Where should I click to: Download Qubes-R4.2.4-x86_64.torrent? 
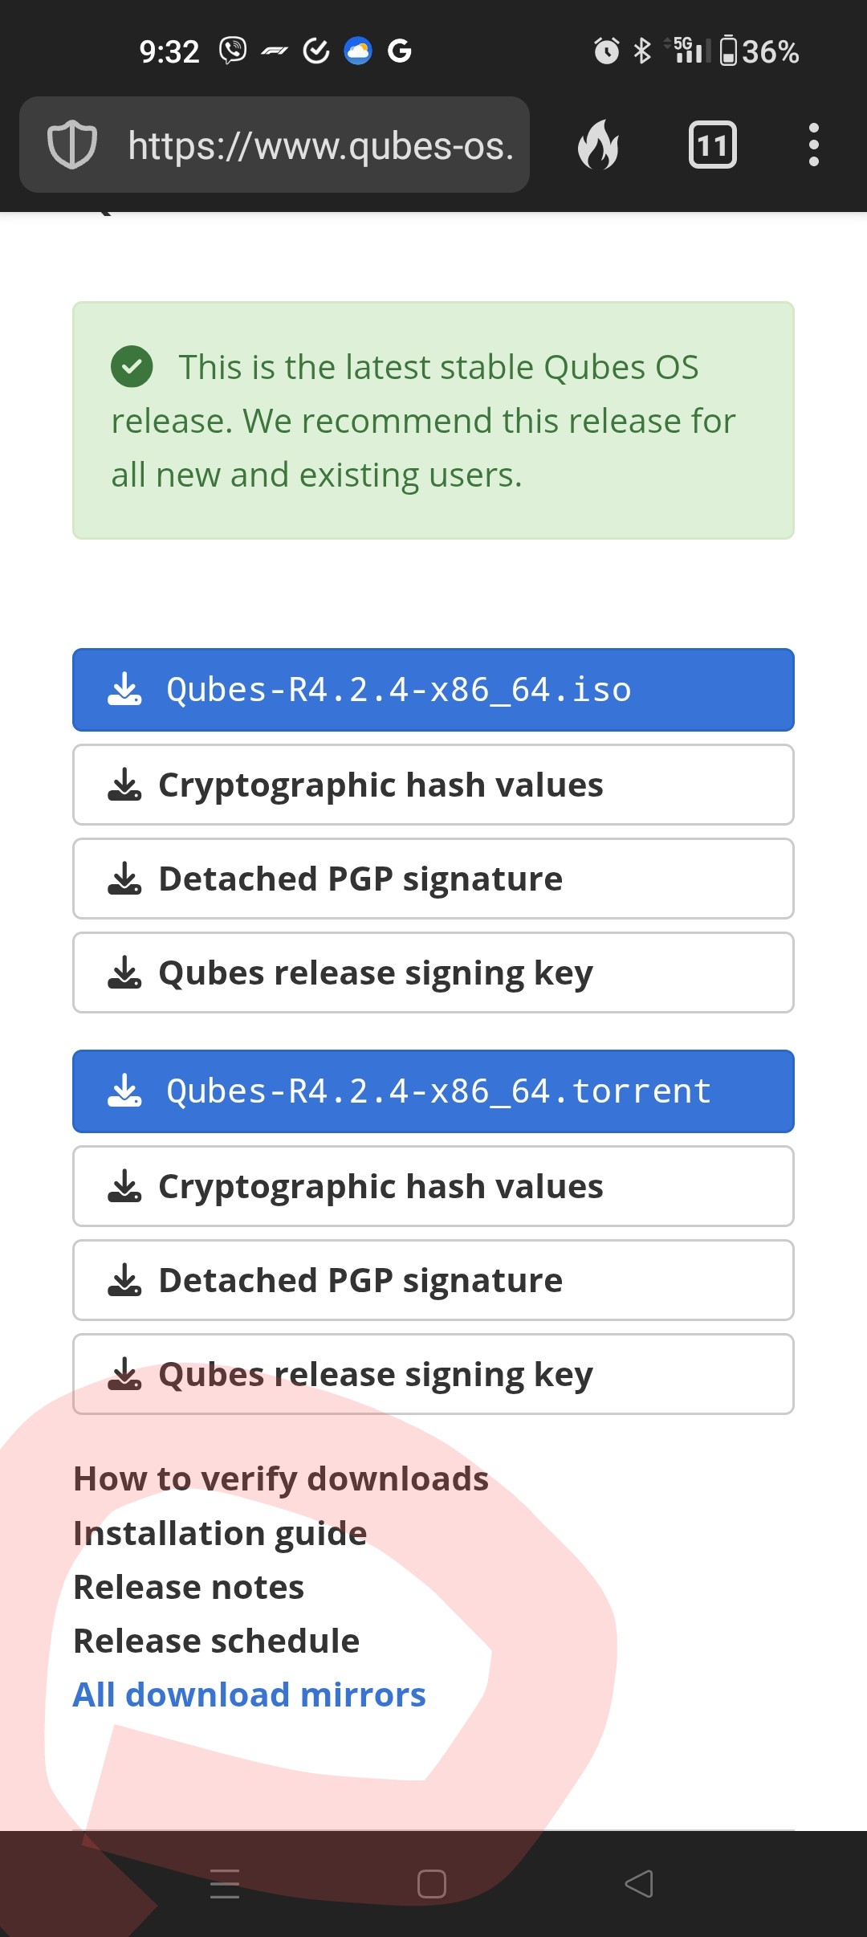[x=433, y=1091]
